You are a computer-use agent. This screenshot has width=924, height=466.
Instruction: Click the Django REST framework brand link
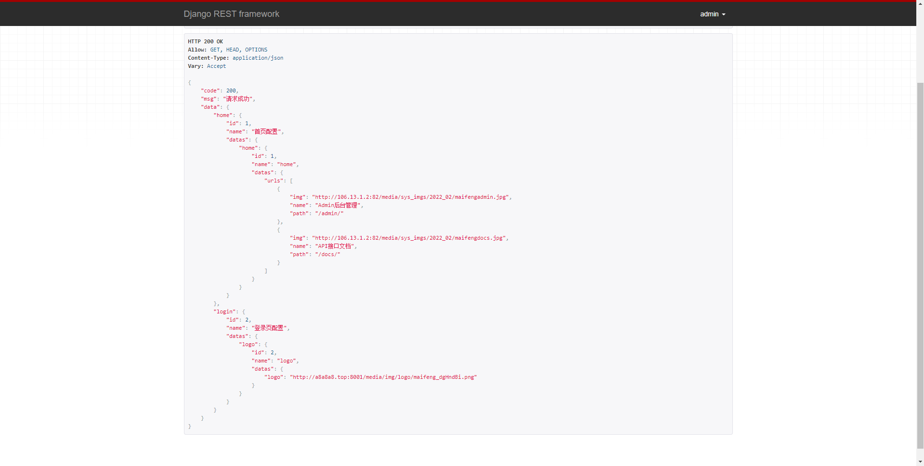click(x=231, y=14)
